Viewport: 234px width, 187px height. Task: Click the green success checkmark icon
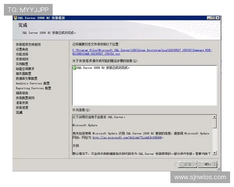coord(74,68)
